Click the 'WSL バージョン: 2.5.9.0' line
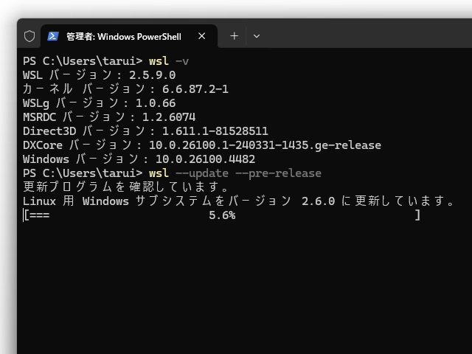The height and width of the screenshot is (354, 472). 100,75
